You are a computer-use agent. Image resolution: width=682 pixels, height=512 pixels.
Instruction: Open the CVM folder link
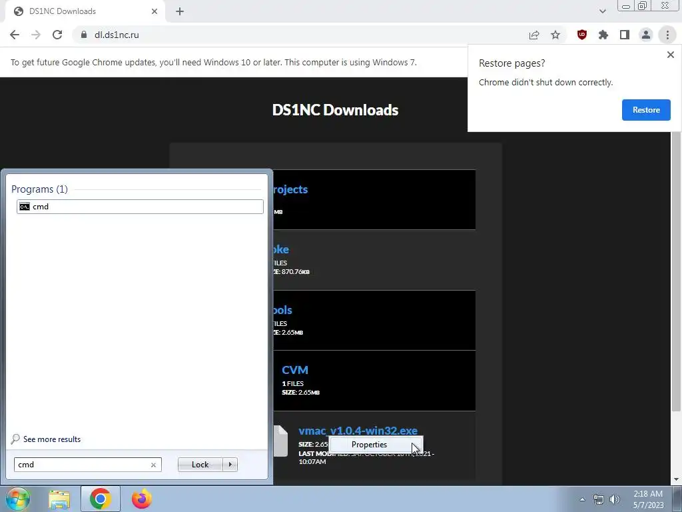pos(295,369)
